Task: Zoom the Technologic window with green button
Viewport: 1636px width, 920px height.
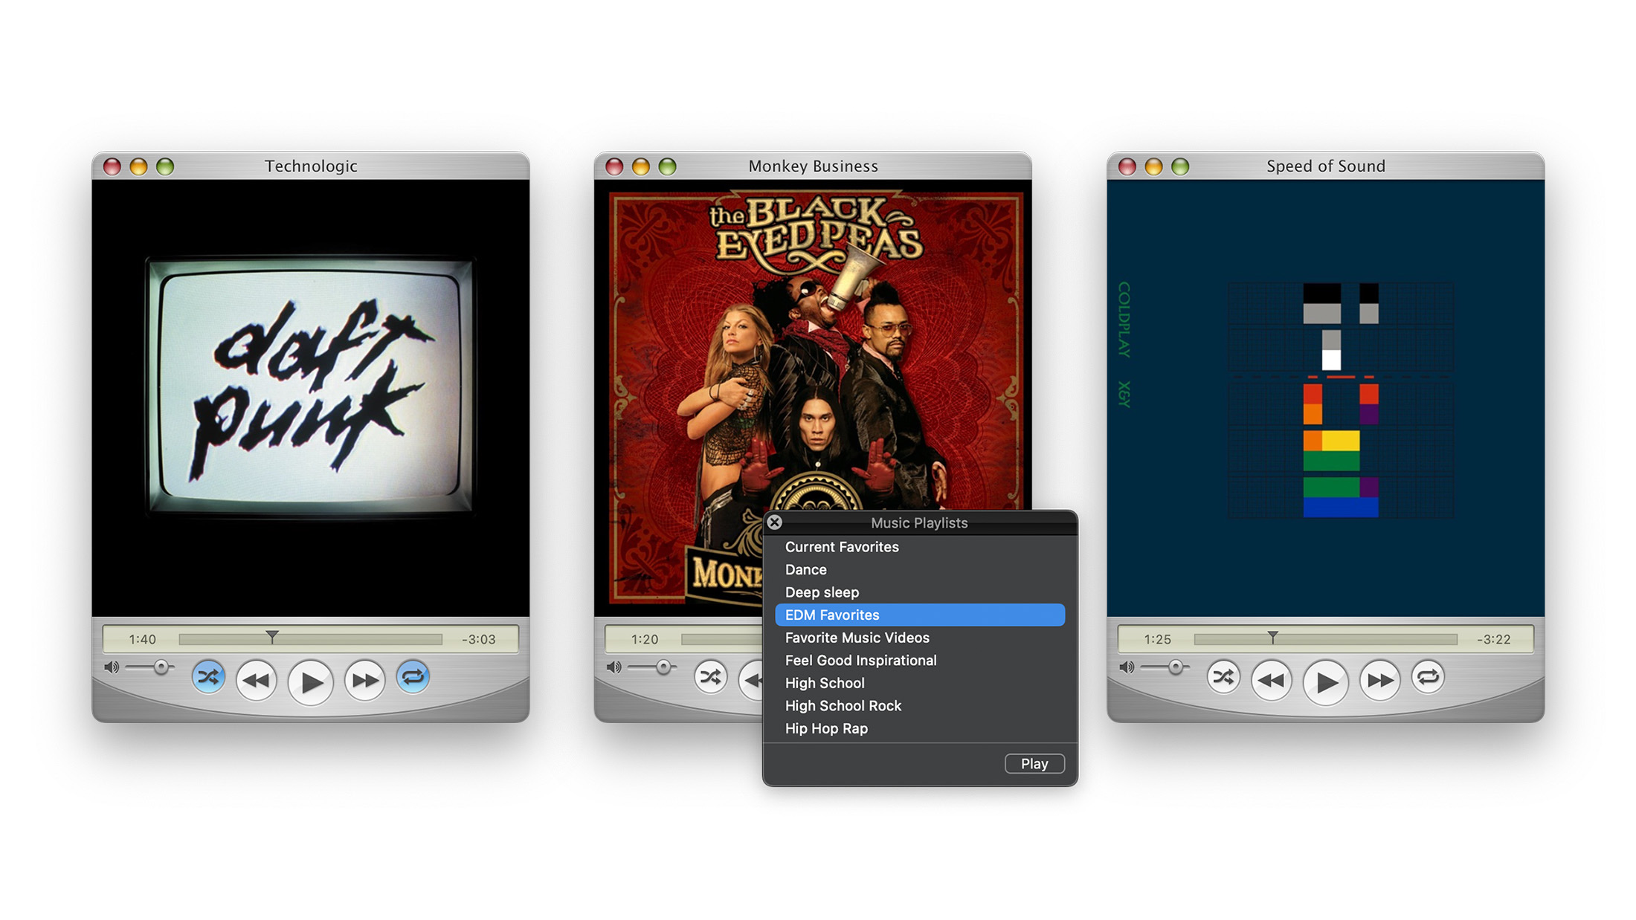Action: click(x=165, y=166)
